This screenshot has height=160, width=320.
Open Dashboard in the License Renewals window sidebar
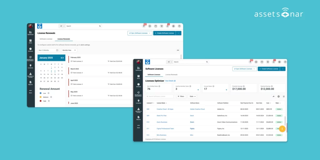(x=31, y=32)
